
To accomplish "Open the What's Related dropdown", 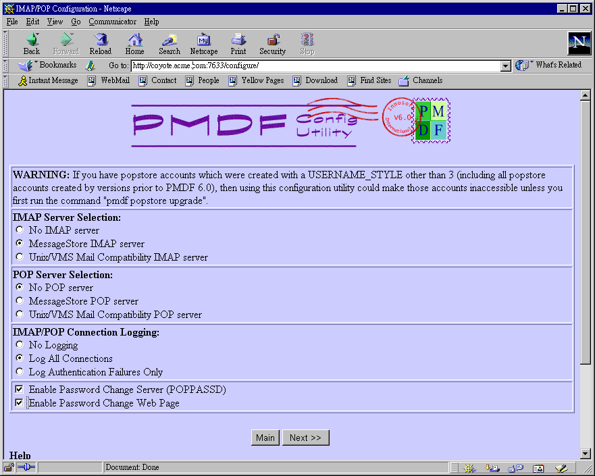I will point(550,65).
